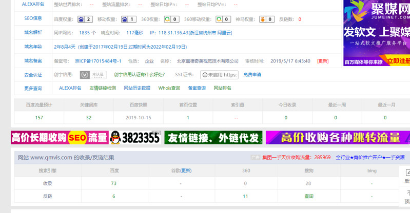Open the 网站排名 link

click(223, 88)
